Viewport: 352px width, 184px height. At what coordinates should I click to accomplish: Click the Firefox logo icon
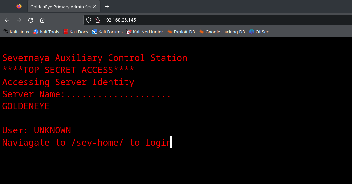coord(19,6)
